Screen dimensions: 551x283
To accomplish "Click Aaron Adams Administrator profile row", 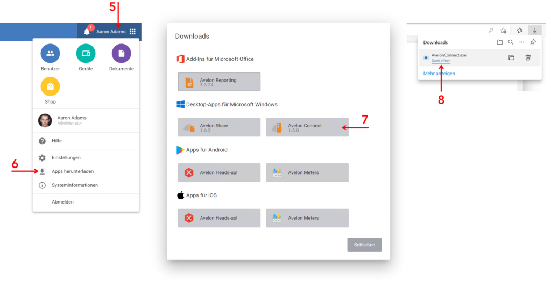I will pyautogui.click(x=86, y=120).
